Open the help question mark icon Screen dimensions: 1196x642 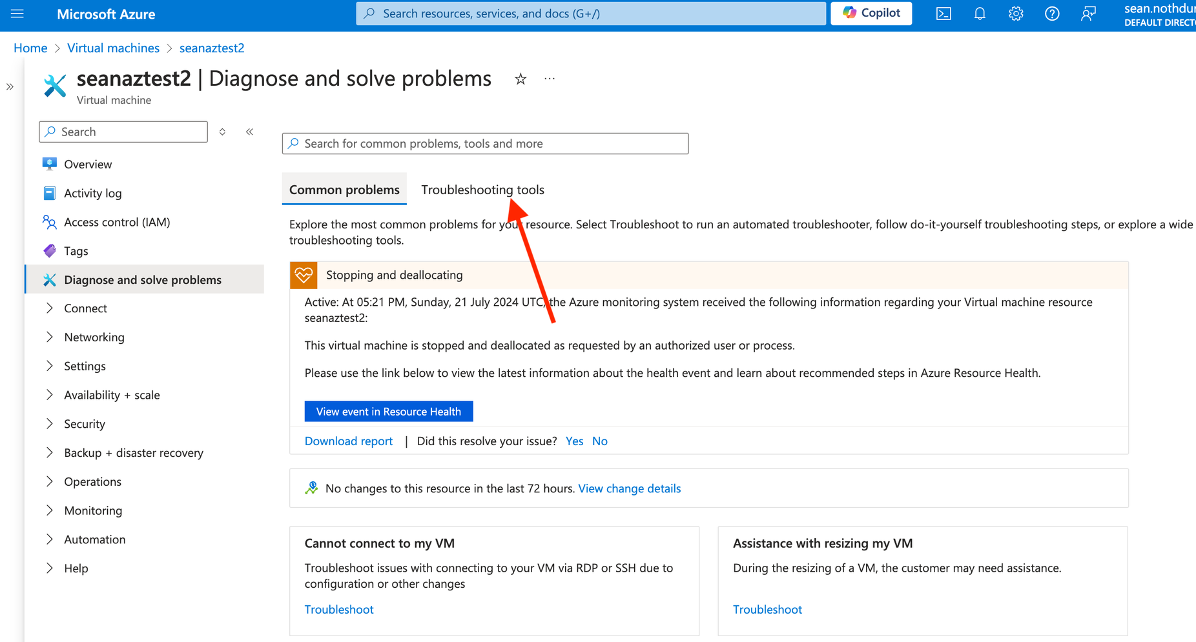tap(1052, 14)
